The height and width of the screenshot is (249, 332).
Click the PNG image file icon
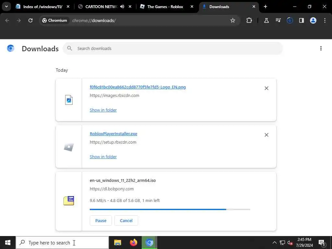coord(69,100)
